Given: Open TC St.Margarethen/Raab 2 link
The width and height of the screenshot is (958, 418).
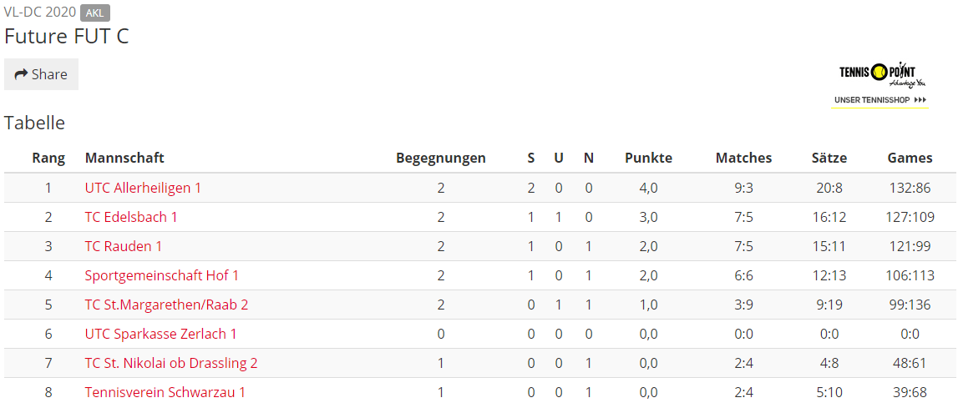Looking at the screenshot, I should (167, 305).
